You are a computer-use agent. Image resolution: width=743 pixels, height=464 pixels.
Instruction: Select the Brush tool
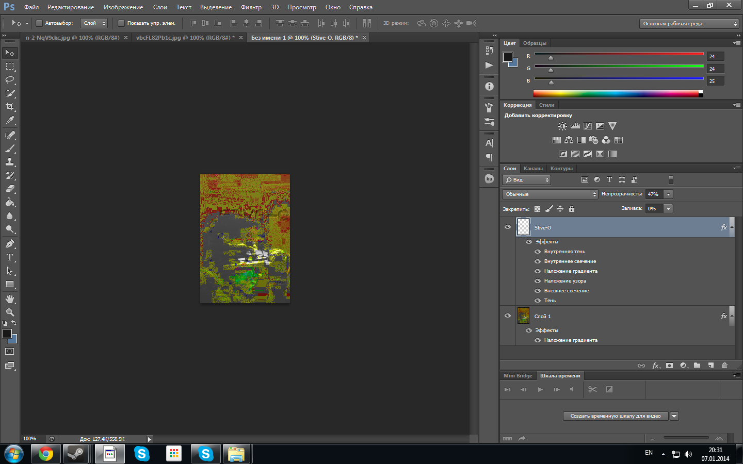click(x=10, y=148)
